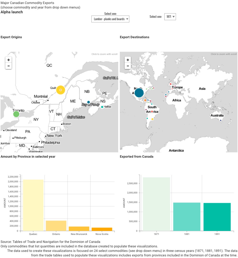Zoom out on Export Destinations map
This screenshot has height=258, width=238.
pyautogui.click(x=128, y=66)
